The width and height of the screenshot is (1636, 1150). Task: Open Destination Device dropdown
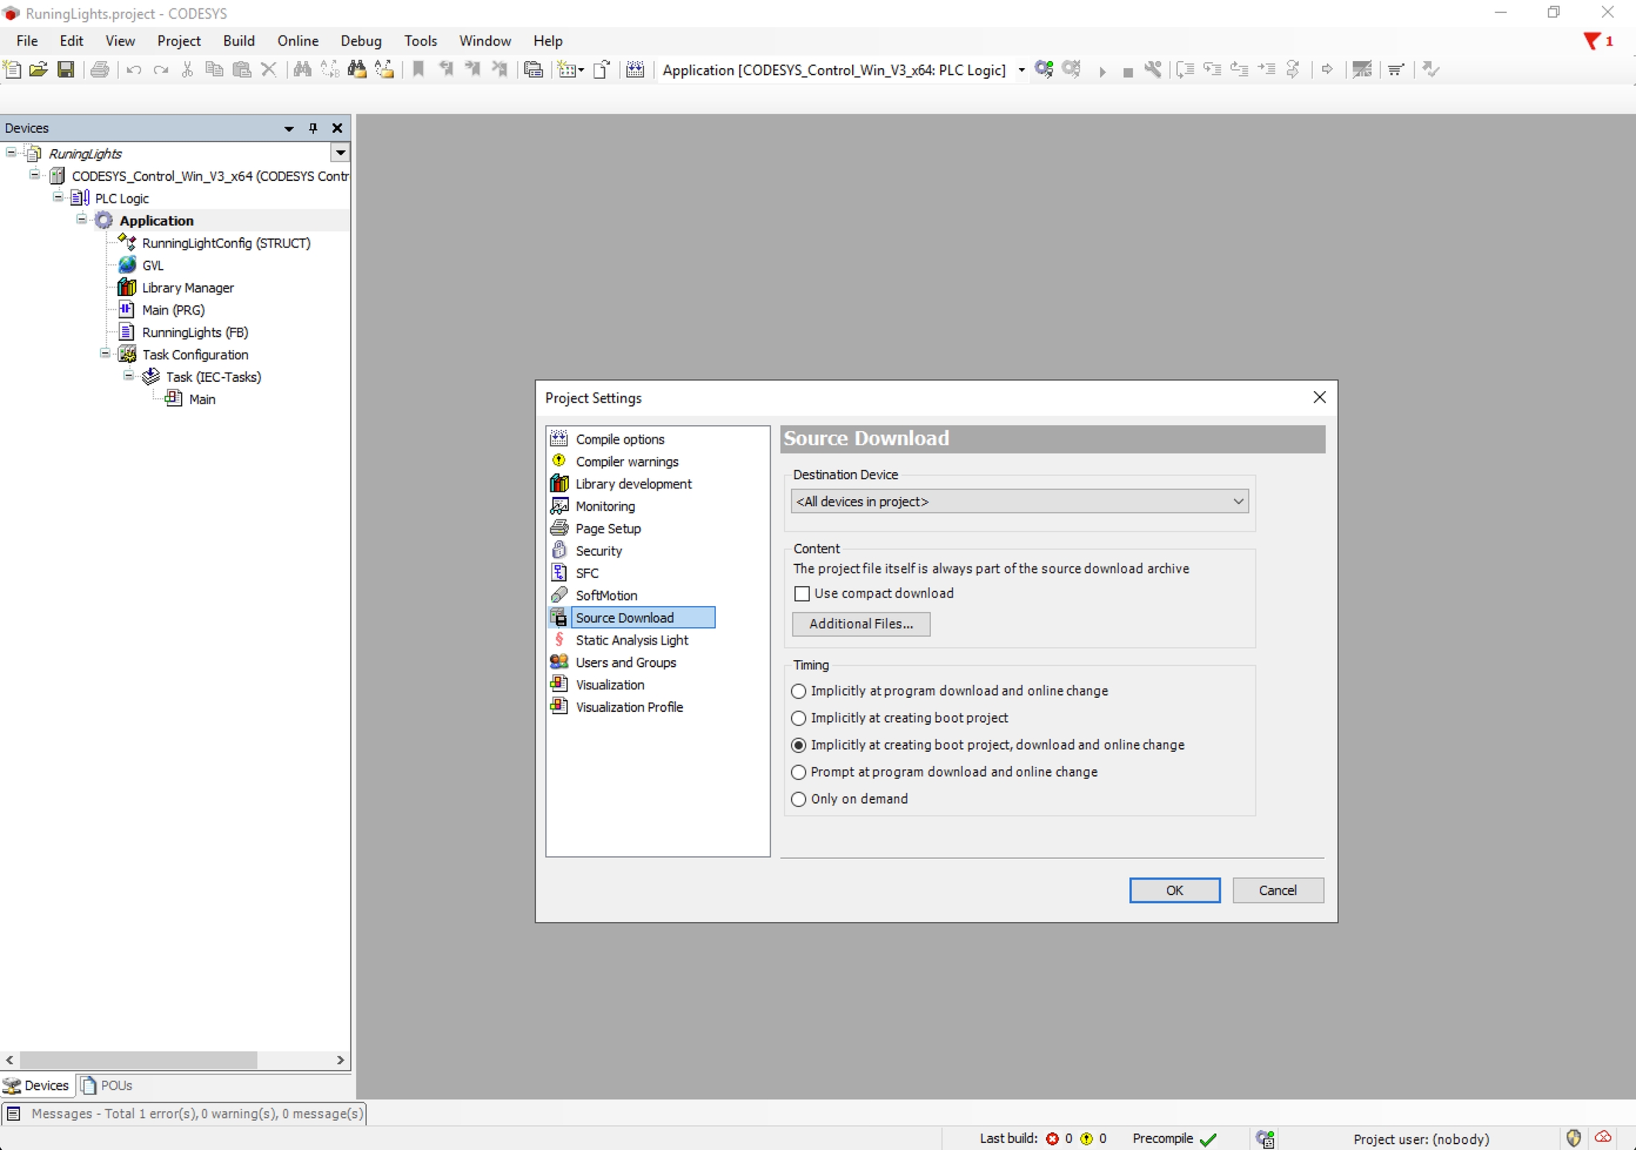tap(1238, 502)
